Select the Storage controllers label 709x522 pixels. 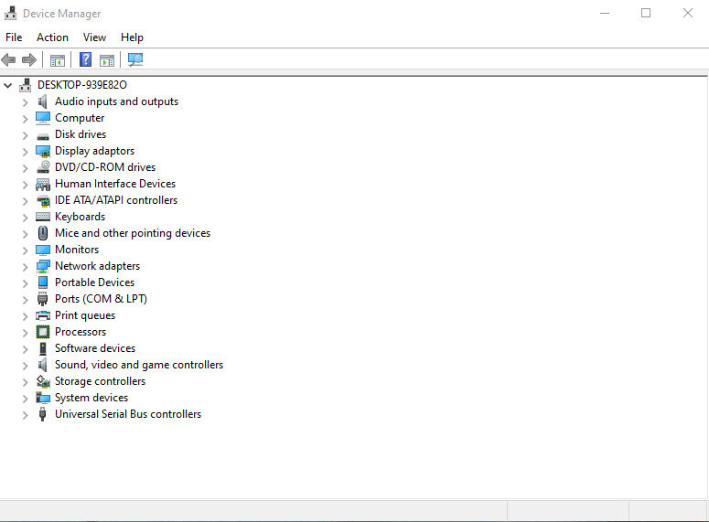tap(100, 381)
